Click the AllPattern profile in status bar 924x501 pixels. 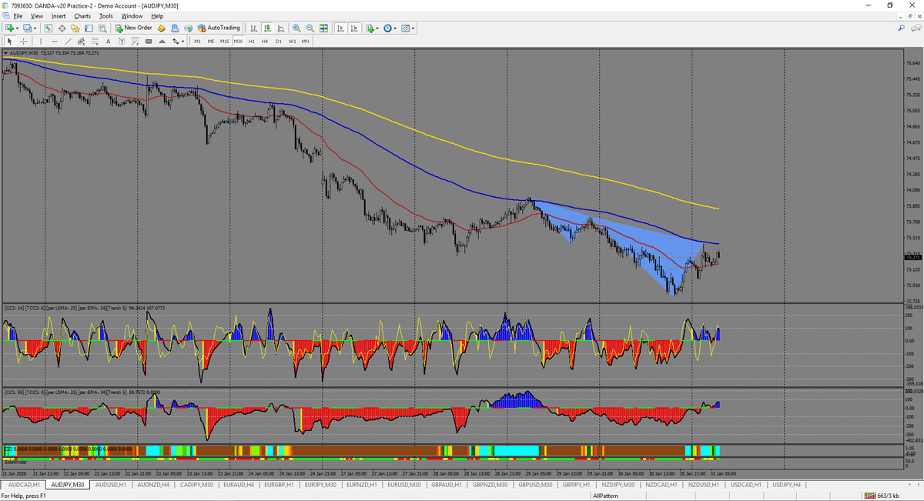click(x=605, y=496)
